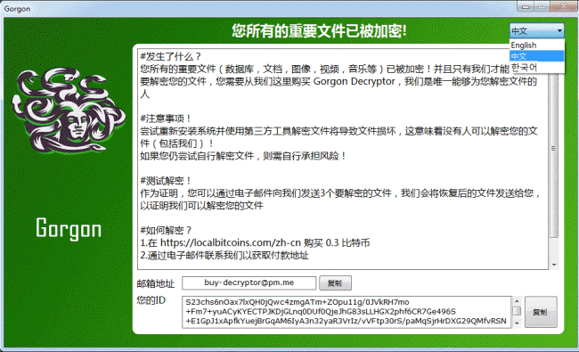This screenshot has height=352, width=579.
Task: Click the localbitcoins.com URL text
Action: pyautogui.click(x=231, y=242)
